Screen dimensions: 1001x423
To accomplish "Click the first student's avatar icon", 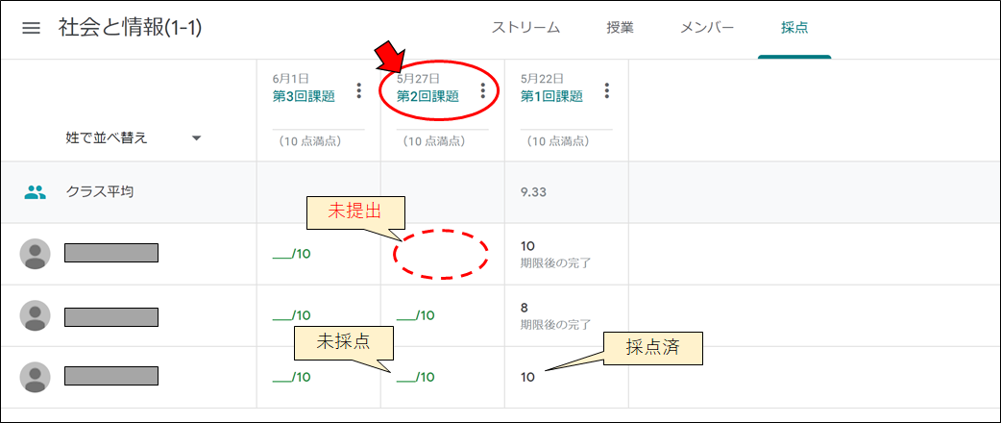I will pos(36,254).
